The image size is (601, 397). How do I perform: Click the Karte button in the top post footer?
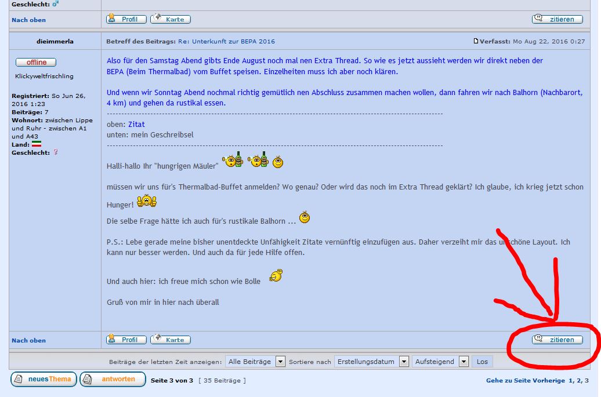(x=171, y=19)
